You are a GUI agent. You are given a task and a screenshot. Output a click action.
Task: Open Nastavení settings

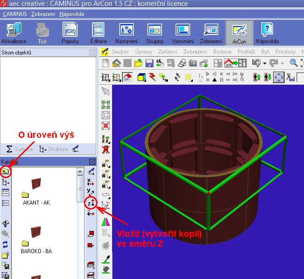(126, 33)
